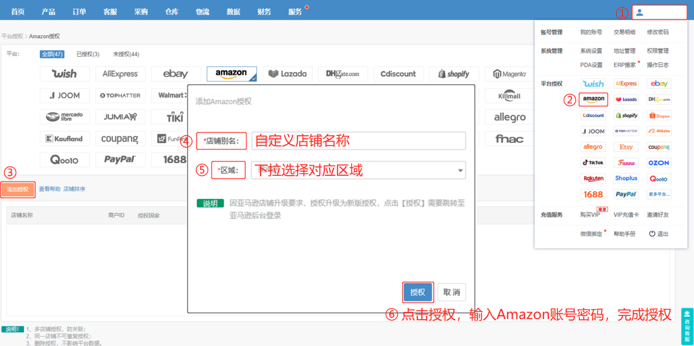Viewport: 694px width, 346px height.
Task: Select TOPHATTER logo in main platform grid
Action: click(120, 95)
